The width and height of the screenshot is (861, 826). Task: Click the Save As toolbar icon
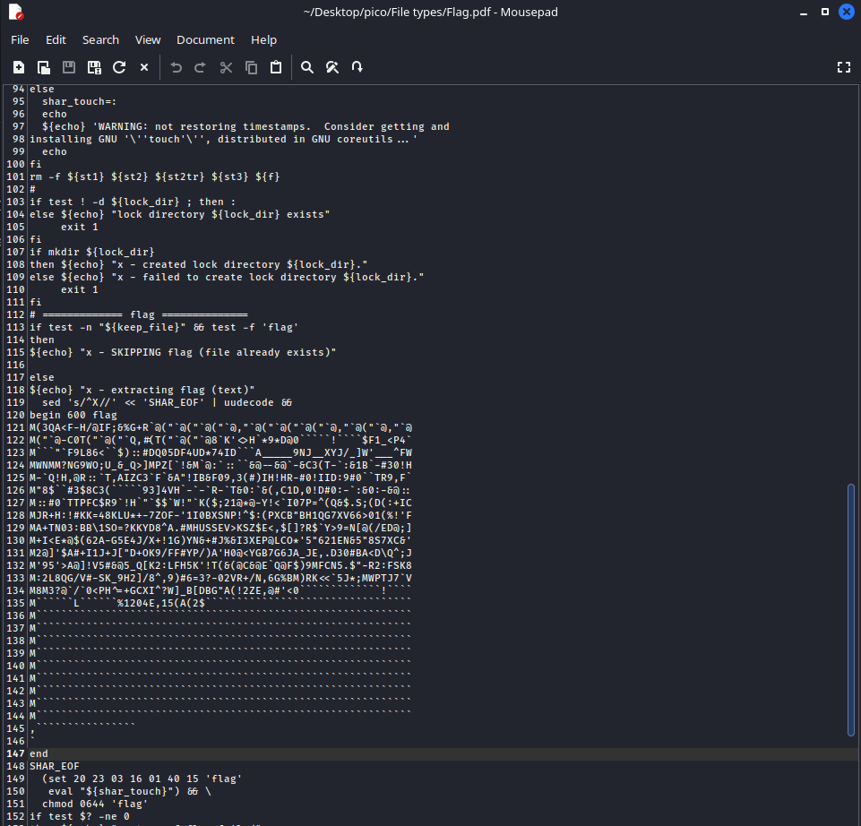[94, 67]
